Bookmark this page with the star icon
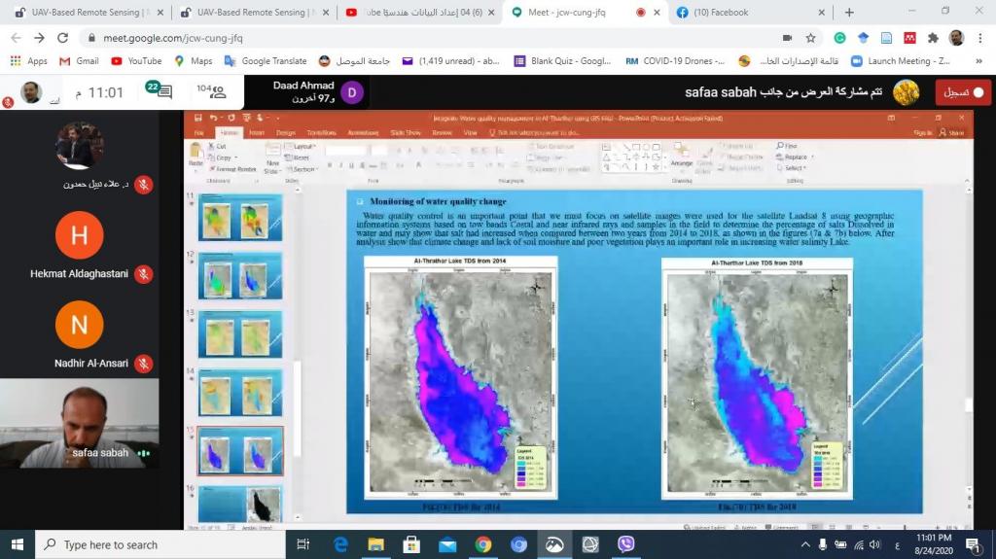Viewport: 996px width, 559px height. tap(810, 38)
